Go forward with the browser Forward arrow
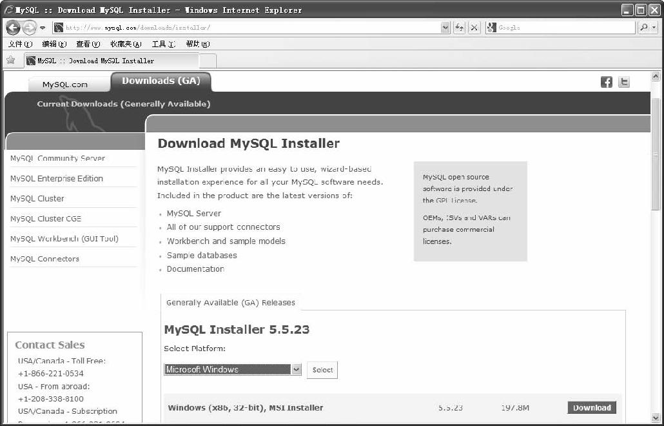 pos(29,28)
